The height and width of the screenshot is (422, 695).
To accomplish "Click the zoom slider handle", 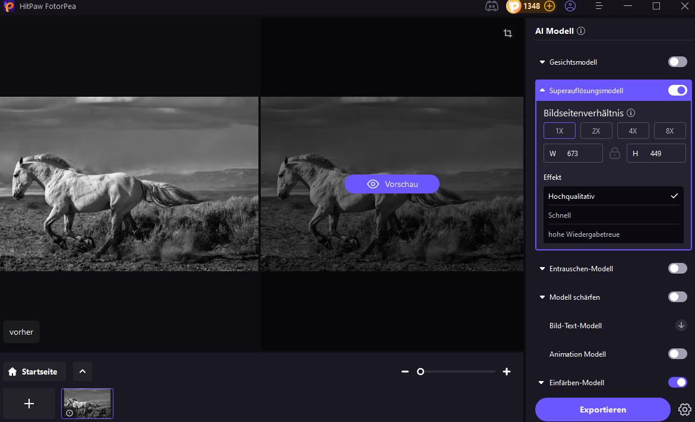I will click(x=421, y=372).
